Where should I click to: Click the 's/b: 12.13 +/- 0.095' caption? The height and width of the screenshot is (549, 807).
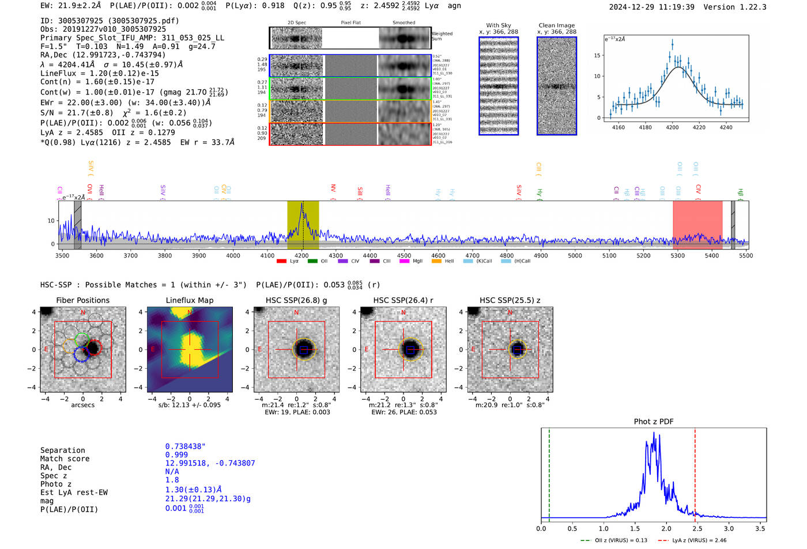[190, 405]
